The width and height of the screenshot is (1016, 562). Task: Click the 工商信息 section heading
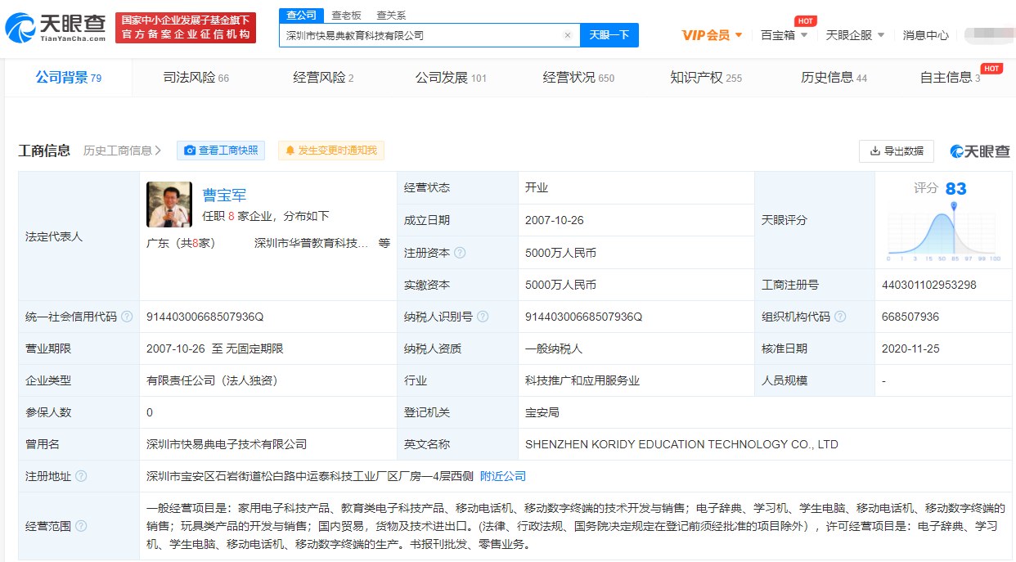coord(44,151)
